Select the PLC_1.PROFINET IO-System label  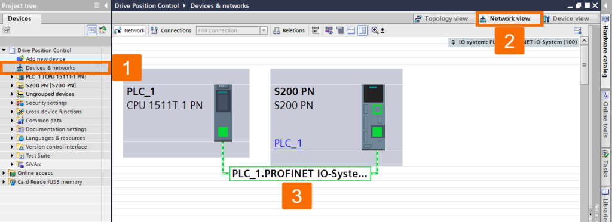[x=300, y=174]
